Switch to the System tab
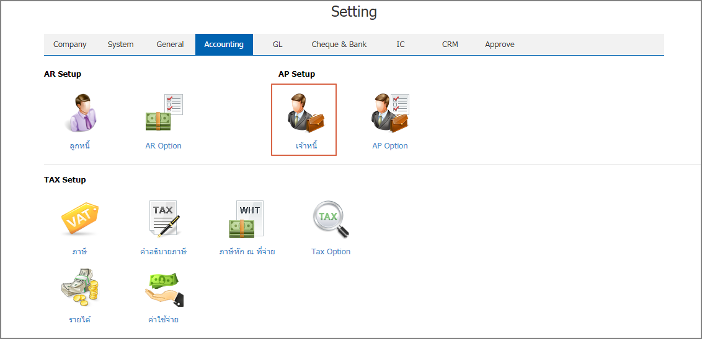Viewport: 702px width, 339px height. tap(120, 44)
